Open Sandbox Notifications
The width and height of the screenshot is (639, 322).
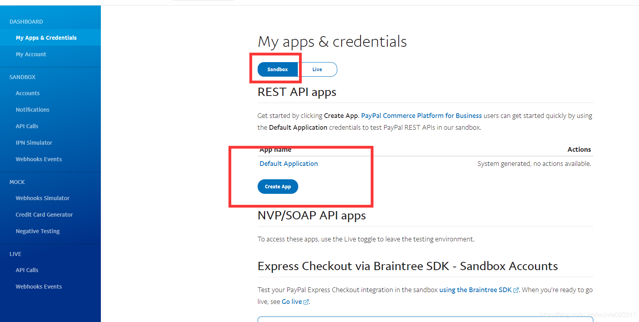[x=32, y=110]
